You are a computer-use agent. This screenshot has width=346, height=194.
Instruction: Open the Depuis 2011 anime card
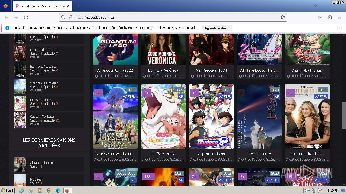tap(115, 177)
